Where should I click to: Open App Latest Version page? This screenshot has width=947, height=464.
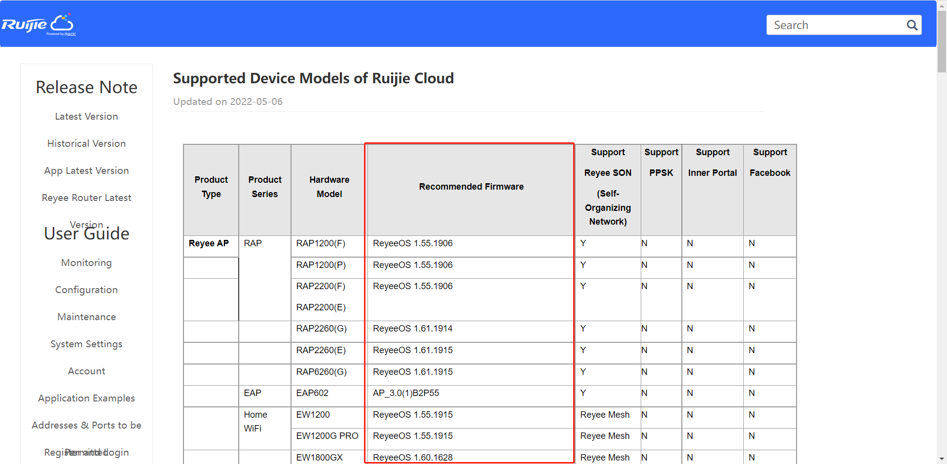click(x=86, y=171)
